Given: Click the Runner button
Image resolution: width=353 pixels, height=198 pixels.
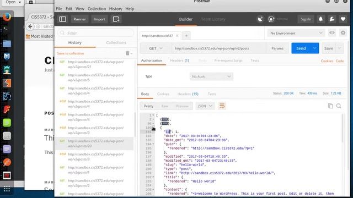Looking at the screenshot, I should 79,19.
